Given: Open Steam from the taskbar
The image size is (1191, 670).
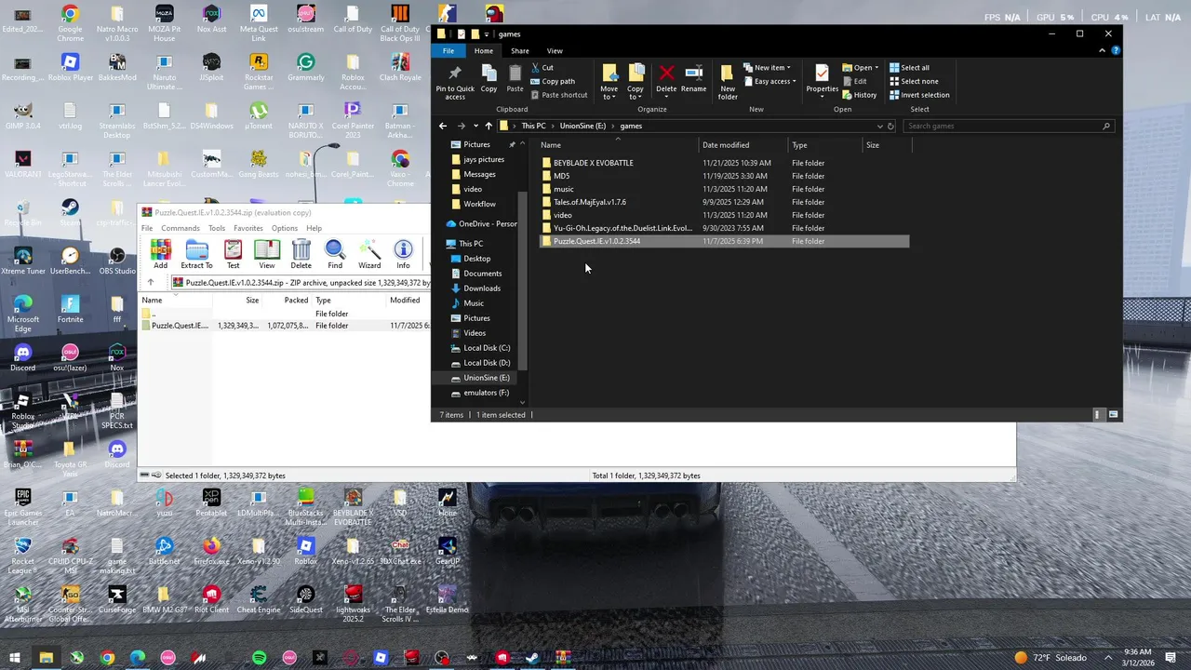Looking at the screenshot, I should coord(532,658).
